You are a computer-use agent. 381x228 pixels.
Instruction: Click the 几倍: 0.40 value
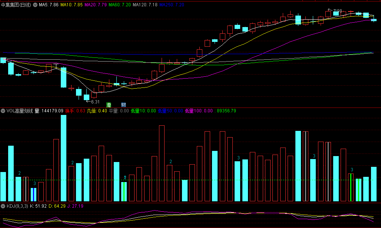coord(97,111)
